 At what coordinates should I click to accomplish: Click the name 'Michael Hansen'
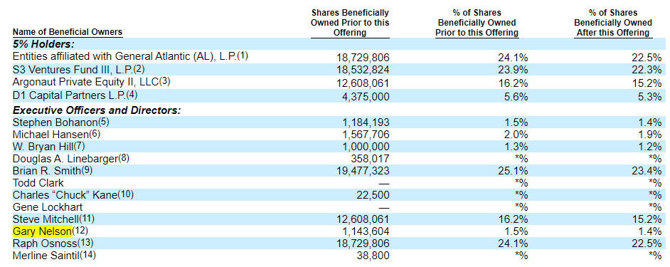50,135
